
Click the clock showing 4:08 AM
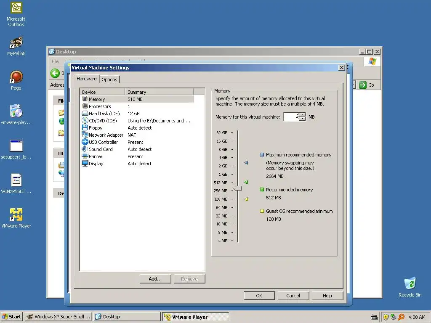coord(417,317)
